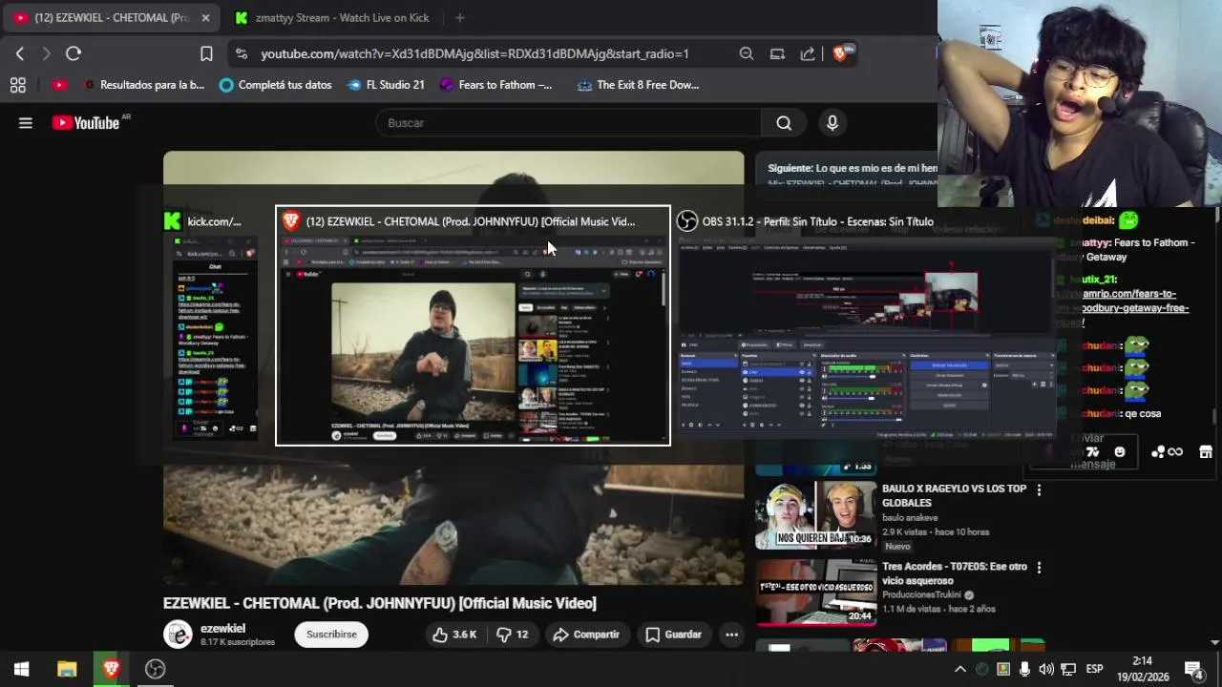Click the network icon in the system tray
Image resolution: width=1222 pixels, height=687 pixels.
[x=1068, y=669]
